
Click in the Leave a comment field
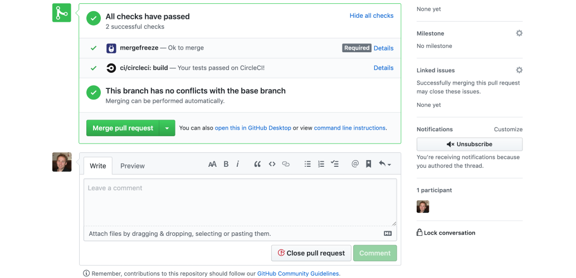[240, 201]
